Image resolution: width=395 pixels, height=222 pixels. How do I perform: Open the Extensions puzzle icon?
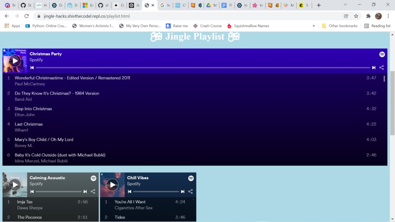coord(369,16)
